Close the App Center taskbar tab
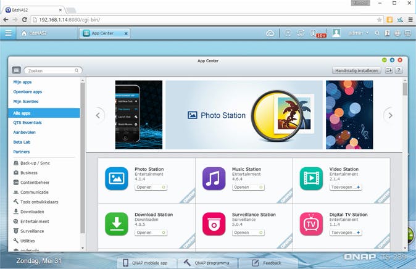This screenshot has width=416, height=269. [x=126, y=33]
